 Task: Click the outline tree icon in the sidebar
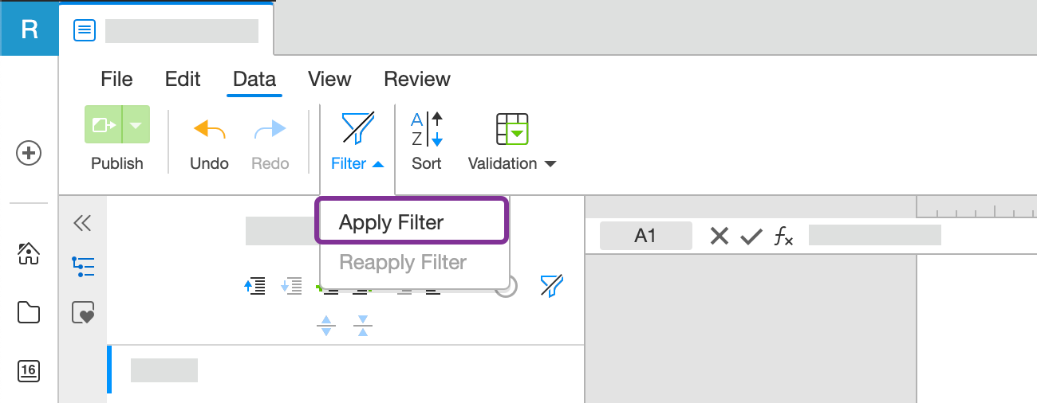tap(82, 266)
